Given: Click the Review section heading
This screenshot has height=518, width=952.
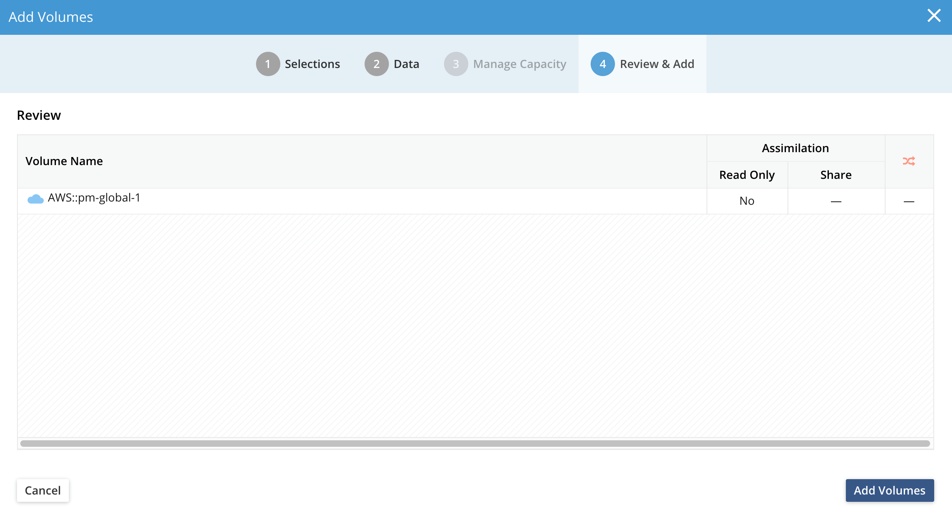Looking at the screenshot, I should click(39, 115).
